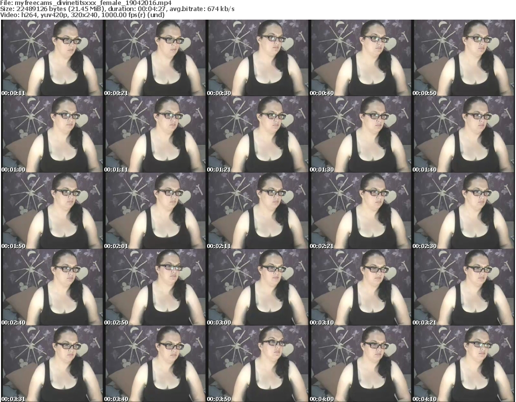The height and width of the screenshot is (402, 516).
Task: Select the thumbnail frame stamped 00:03:40
Action: pyautogui.click(x=155, y=364)
